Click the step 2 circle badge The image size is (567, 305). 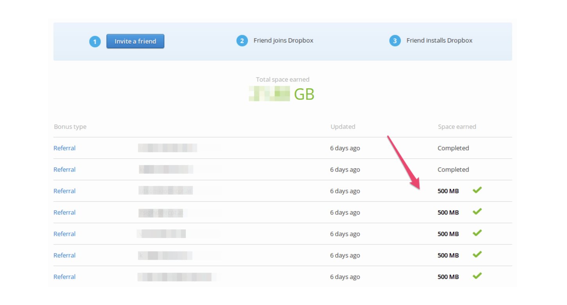(x=242, y=41)
